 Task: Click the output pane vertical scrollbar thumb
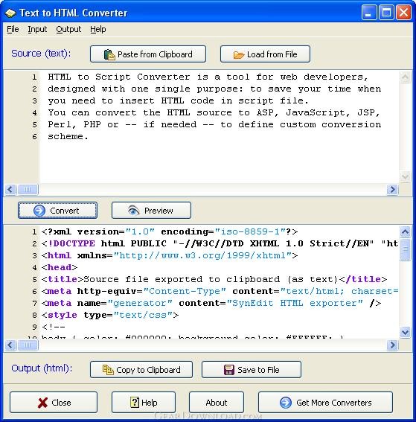coord(405,250)
